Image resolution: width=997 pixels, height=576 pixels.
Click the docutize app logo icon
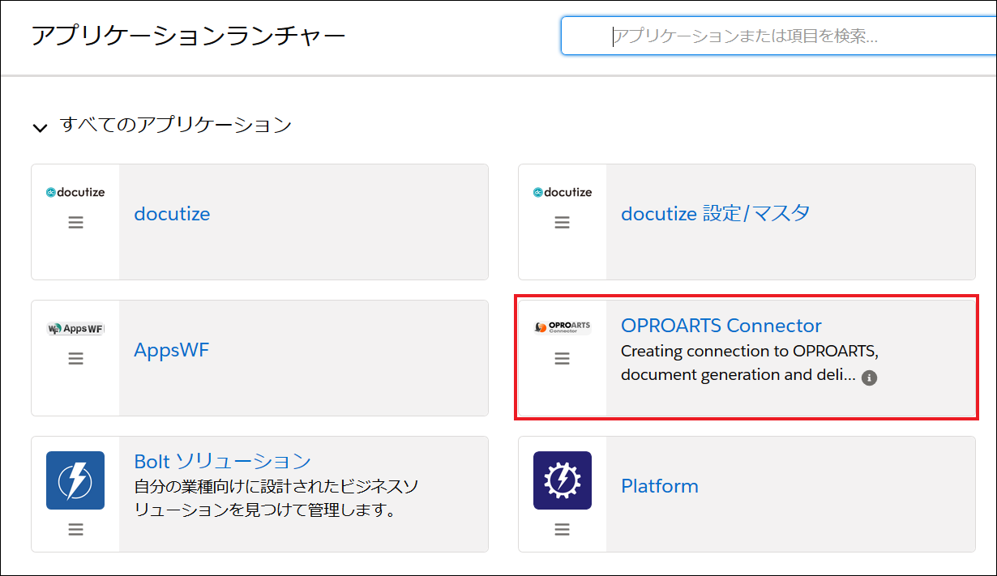(75, 192)
